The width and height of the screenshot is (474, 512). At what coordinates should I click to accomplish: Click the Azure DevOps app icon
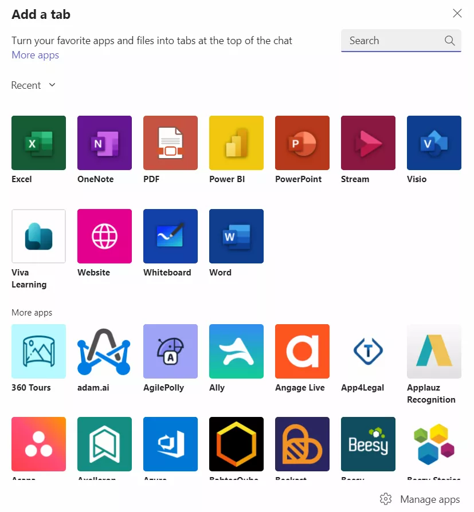(x=170, y=444)
